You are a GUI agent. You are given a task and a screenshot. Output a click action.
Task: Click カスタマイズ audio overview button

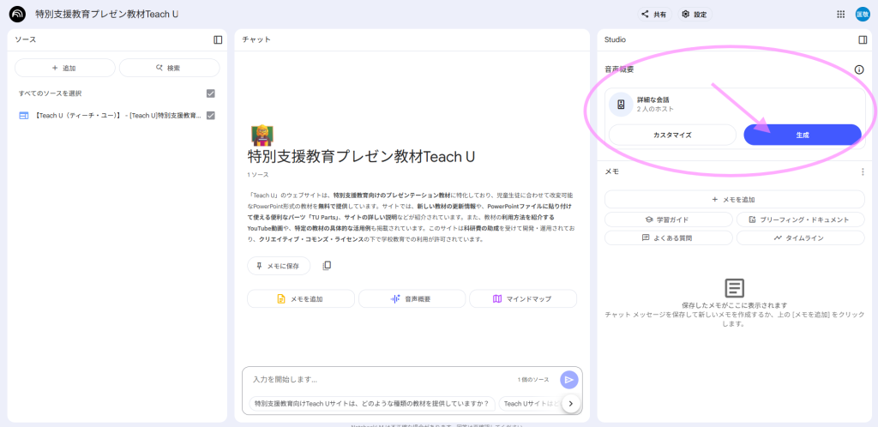(672, 135)
